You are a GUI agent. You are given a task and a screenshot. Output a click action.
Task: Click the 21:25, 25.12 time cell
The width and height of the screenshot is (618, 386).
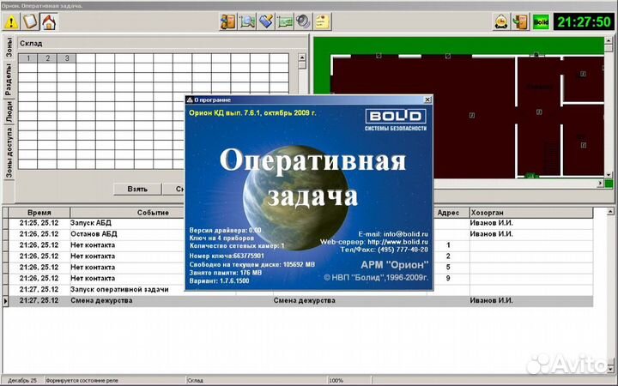point(39,223)
